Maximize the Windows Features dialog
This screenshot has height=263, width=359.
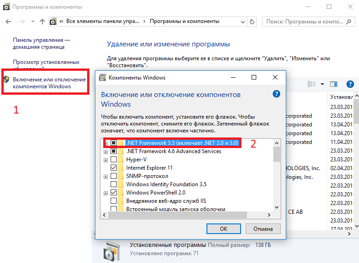click(253, 77)
